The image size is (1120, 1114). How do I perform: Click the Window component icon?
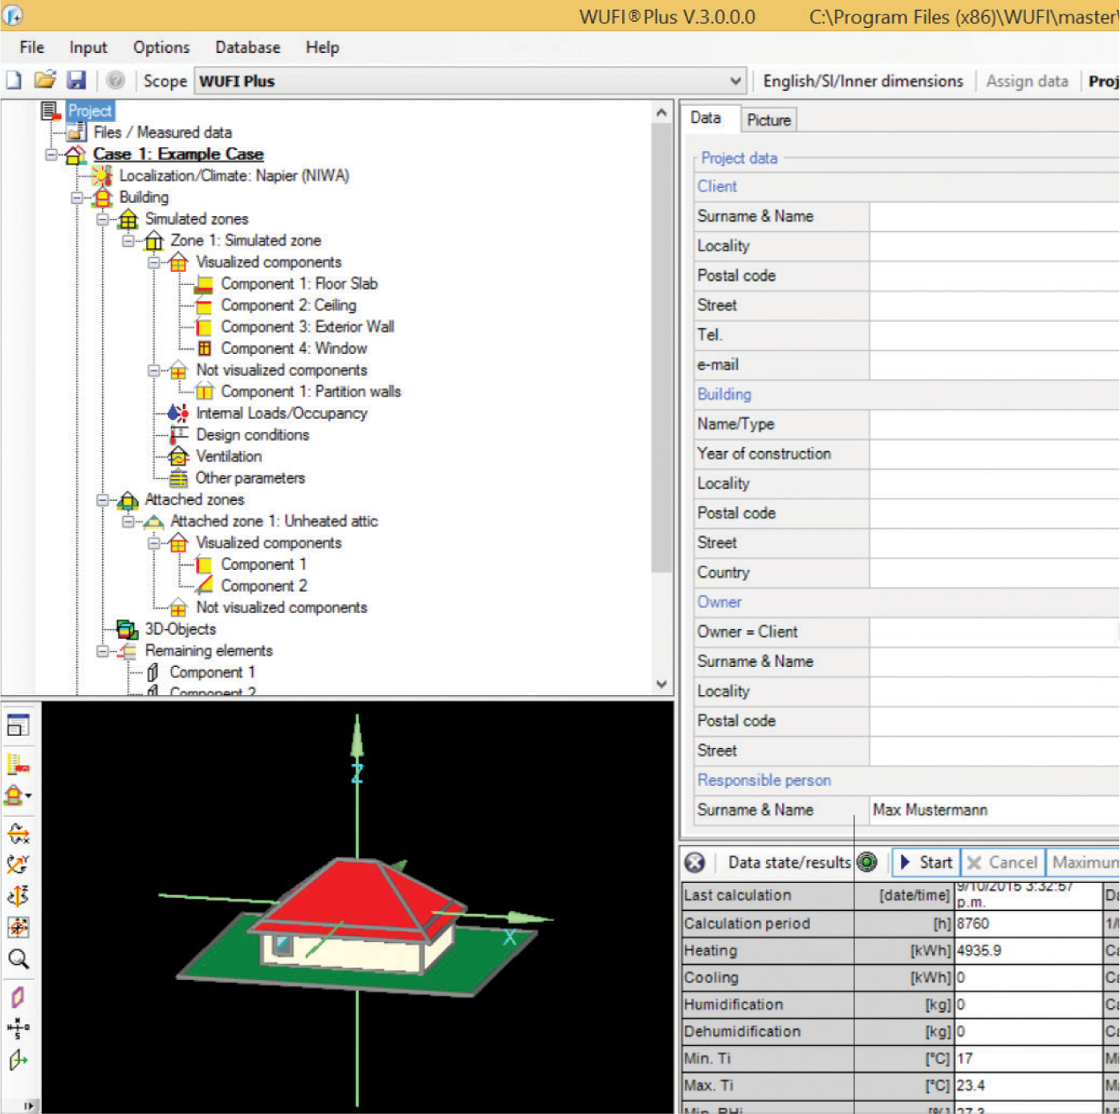[x=205, y=348]
